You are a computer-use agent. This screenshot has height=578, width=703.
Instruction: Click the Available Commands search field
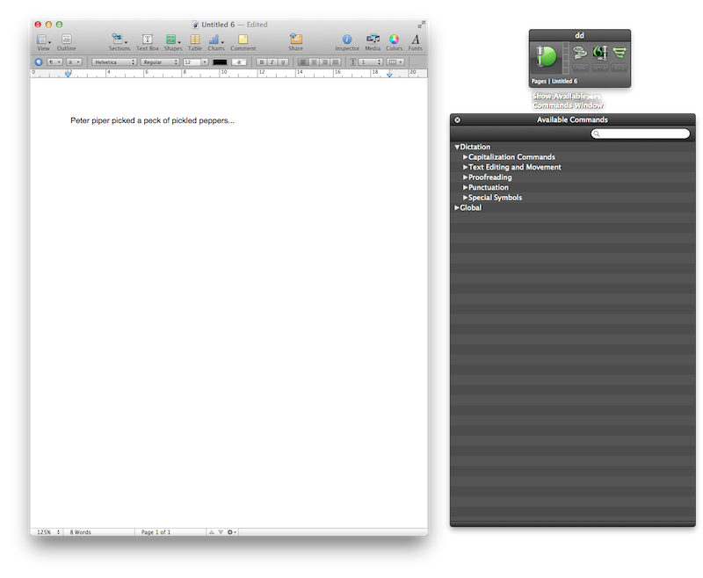pyautogui.click(x=641, y=134)
